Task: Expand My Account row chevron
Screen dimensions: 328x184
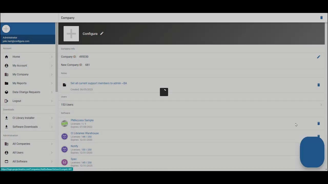Action: coord(52,66)
